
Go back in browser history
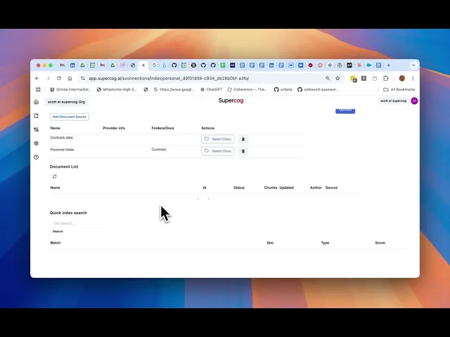37,78
